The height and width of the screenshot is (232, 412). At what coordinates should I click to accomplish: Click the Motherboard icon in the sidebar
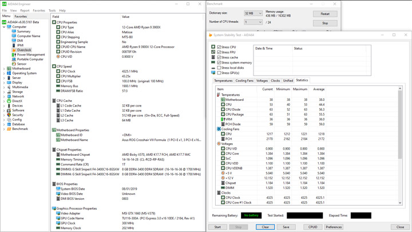[9, 68]
